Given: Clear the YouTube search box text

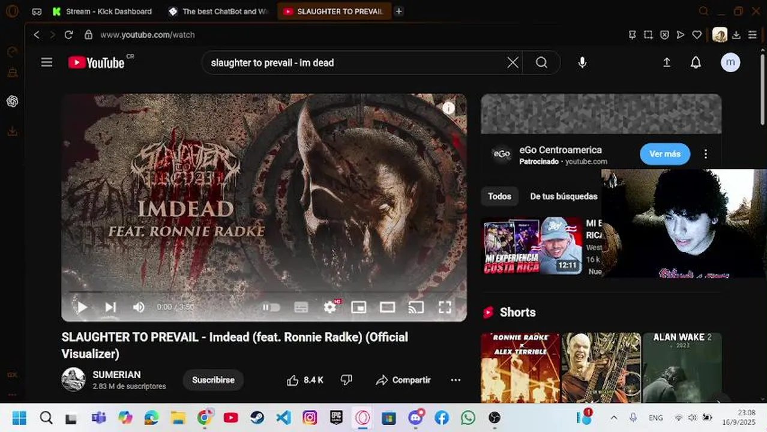Looking at the screenshot, I should [x=513, y=62].
